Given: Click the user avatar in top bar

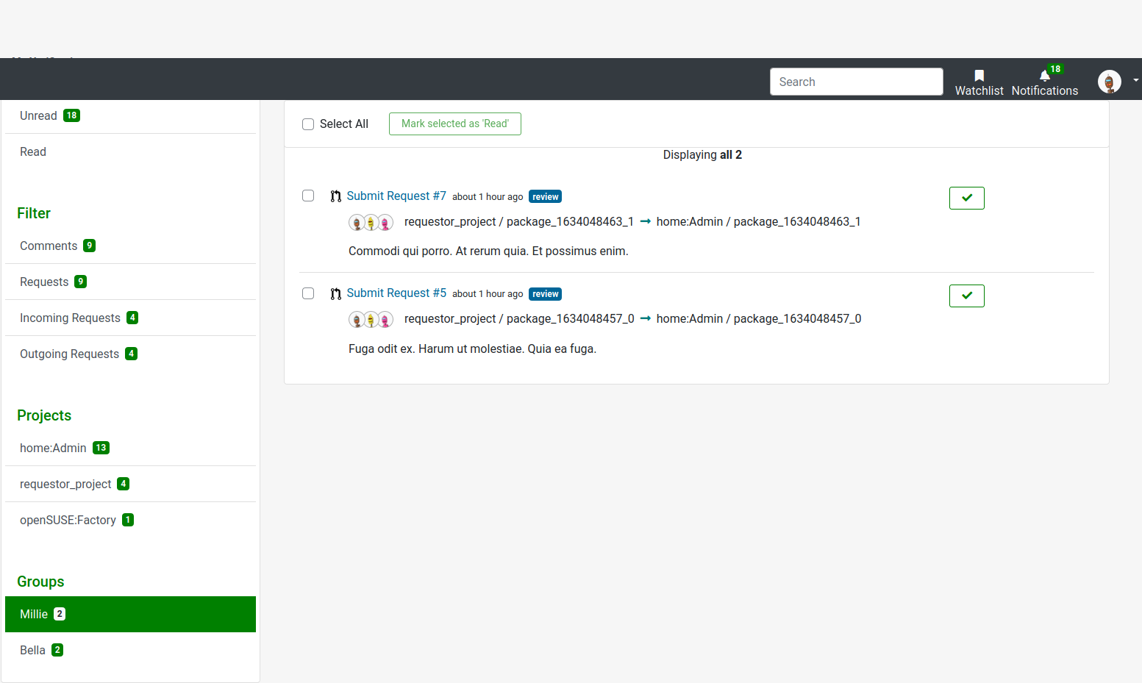Looking at the screenshot, I should click(x=1109, y=81).
